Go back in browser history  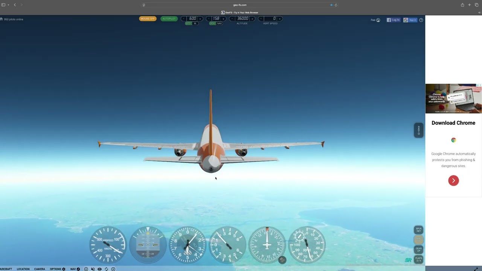(15, 5)
